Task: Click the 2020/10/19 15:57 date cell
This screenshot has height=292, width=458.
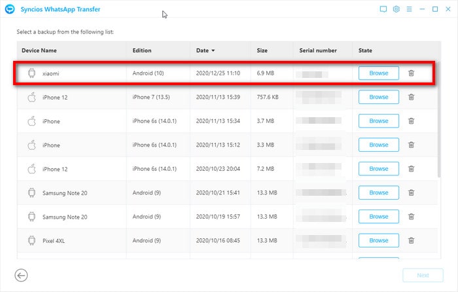Action: 218,217
